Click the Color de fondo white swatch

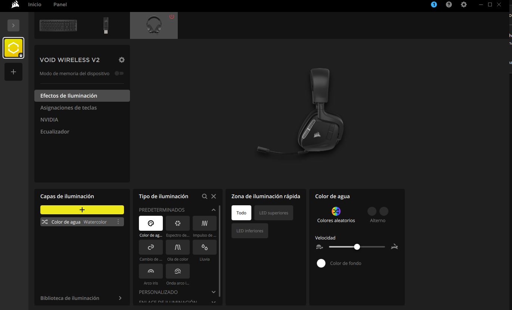click(x=321, y=263)
